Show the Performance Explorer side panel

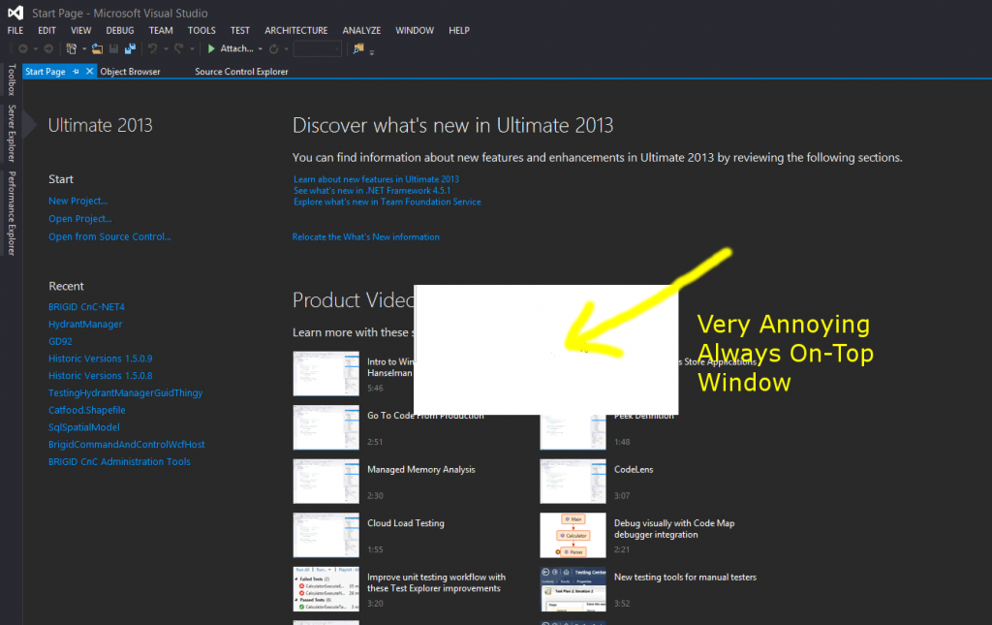point(11,213)
